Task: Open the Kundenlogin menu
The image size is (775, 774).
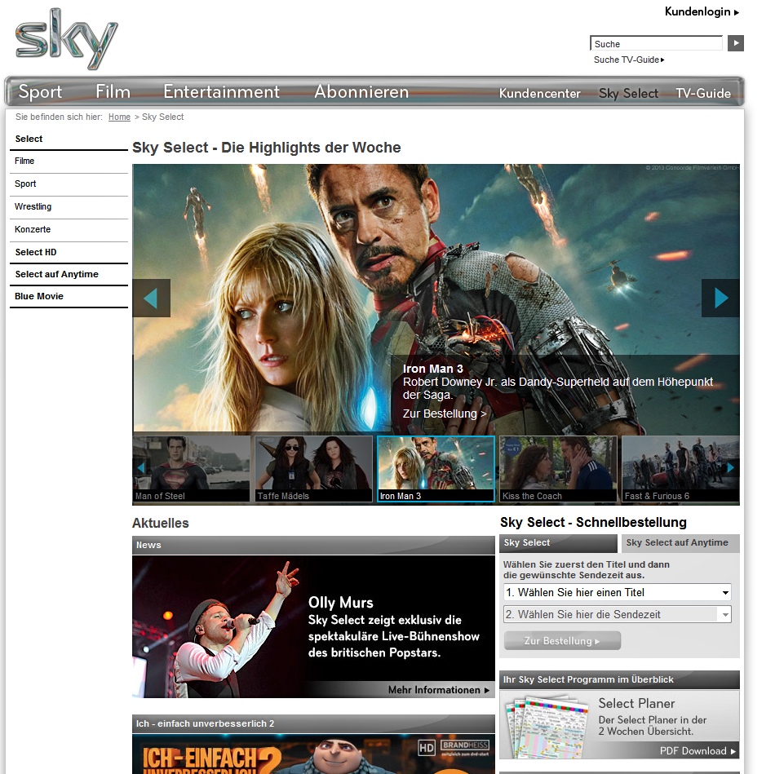Action: (x=701, y=12)
